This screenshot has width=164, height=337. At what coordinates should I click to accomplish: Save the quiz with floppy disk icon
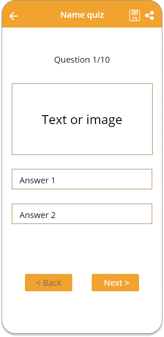click(134, 16)
